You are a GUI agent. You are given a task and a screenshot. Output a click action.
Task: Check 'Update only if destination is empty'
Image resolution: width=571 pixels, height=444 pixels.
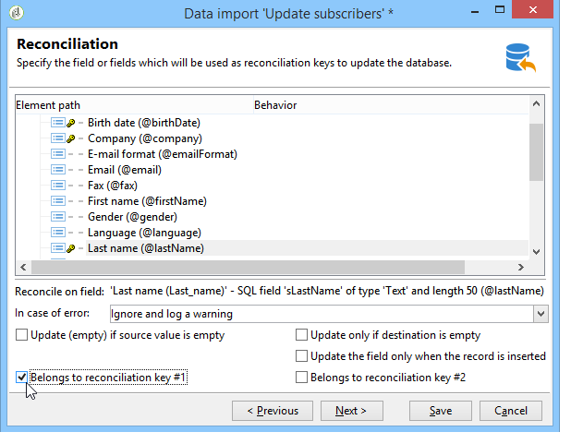pyautogui.click(x=301, y=336)
